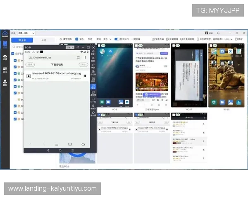Open the quality dropdown in BC-94 title bar
248x199 pixels.
[70, 48]
